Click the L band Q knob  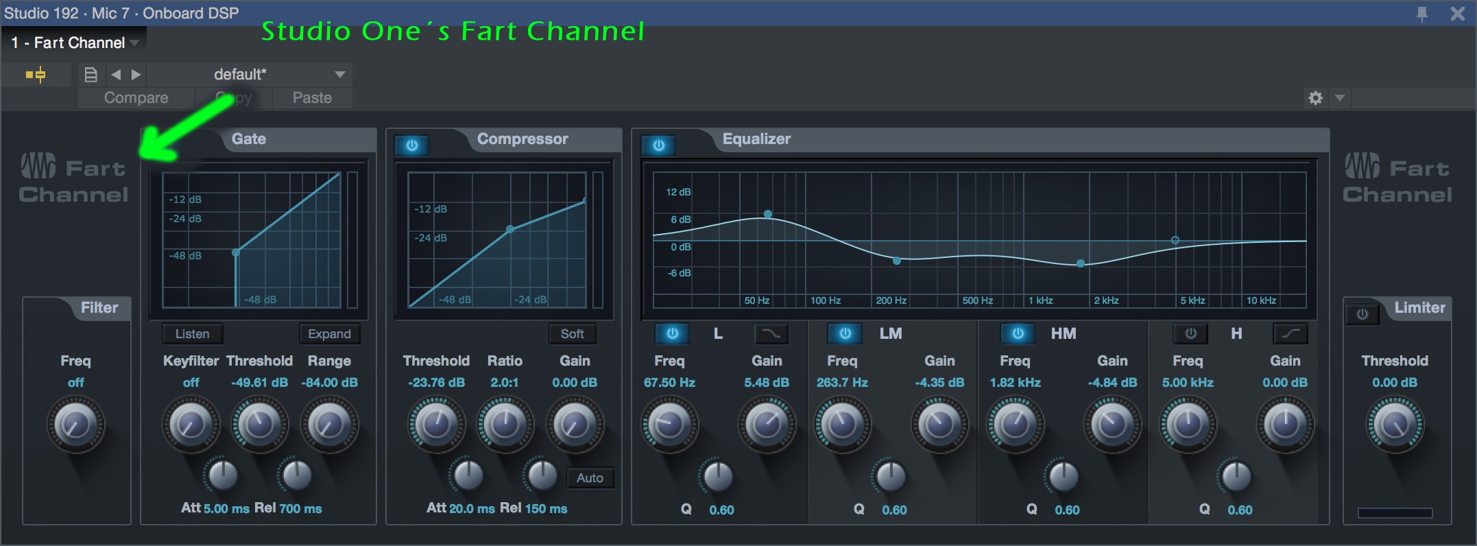(718, 476)
